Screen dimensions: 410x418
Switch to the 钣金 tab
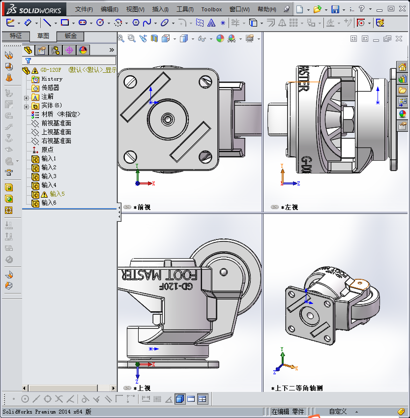coord(70,36)
